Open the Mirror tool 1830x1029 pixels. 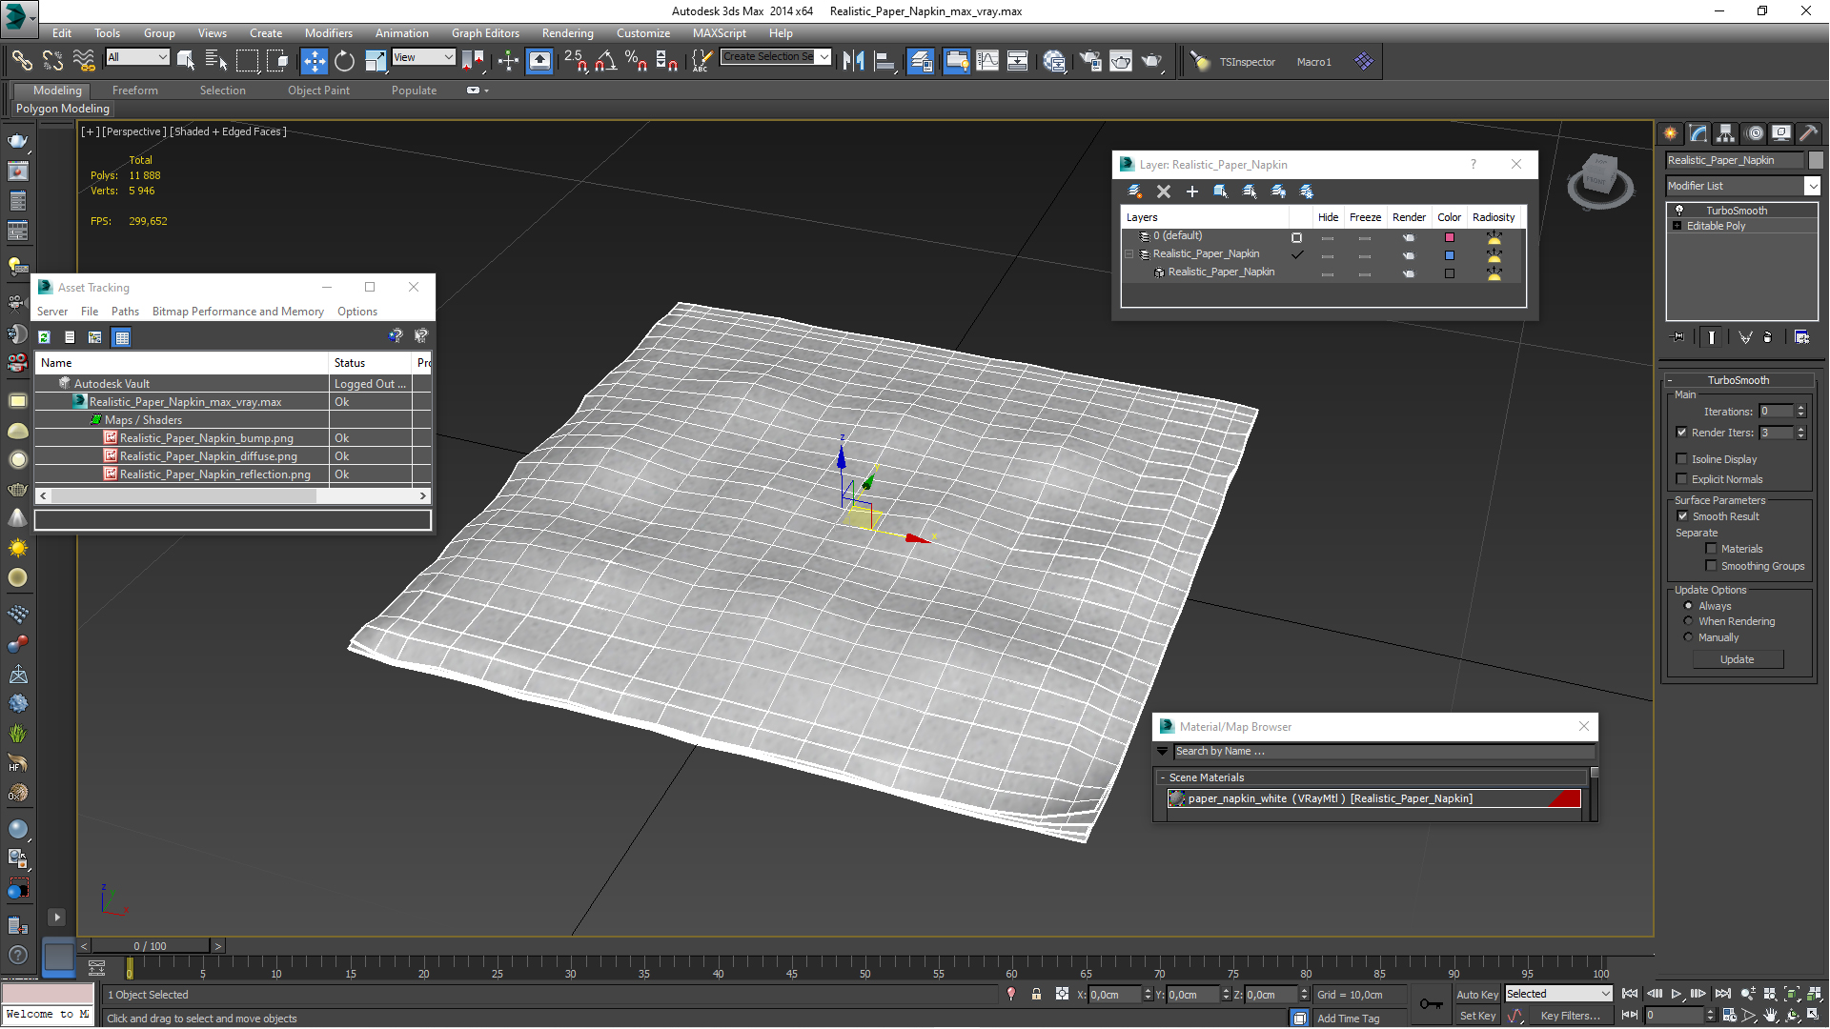(x=853, y=61)
